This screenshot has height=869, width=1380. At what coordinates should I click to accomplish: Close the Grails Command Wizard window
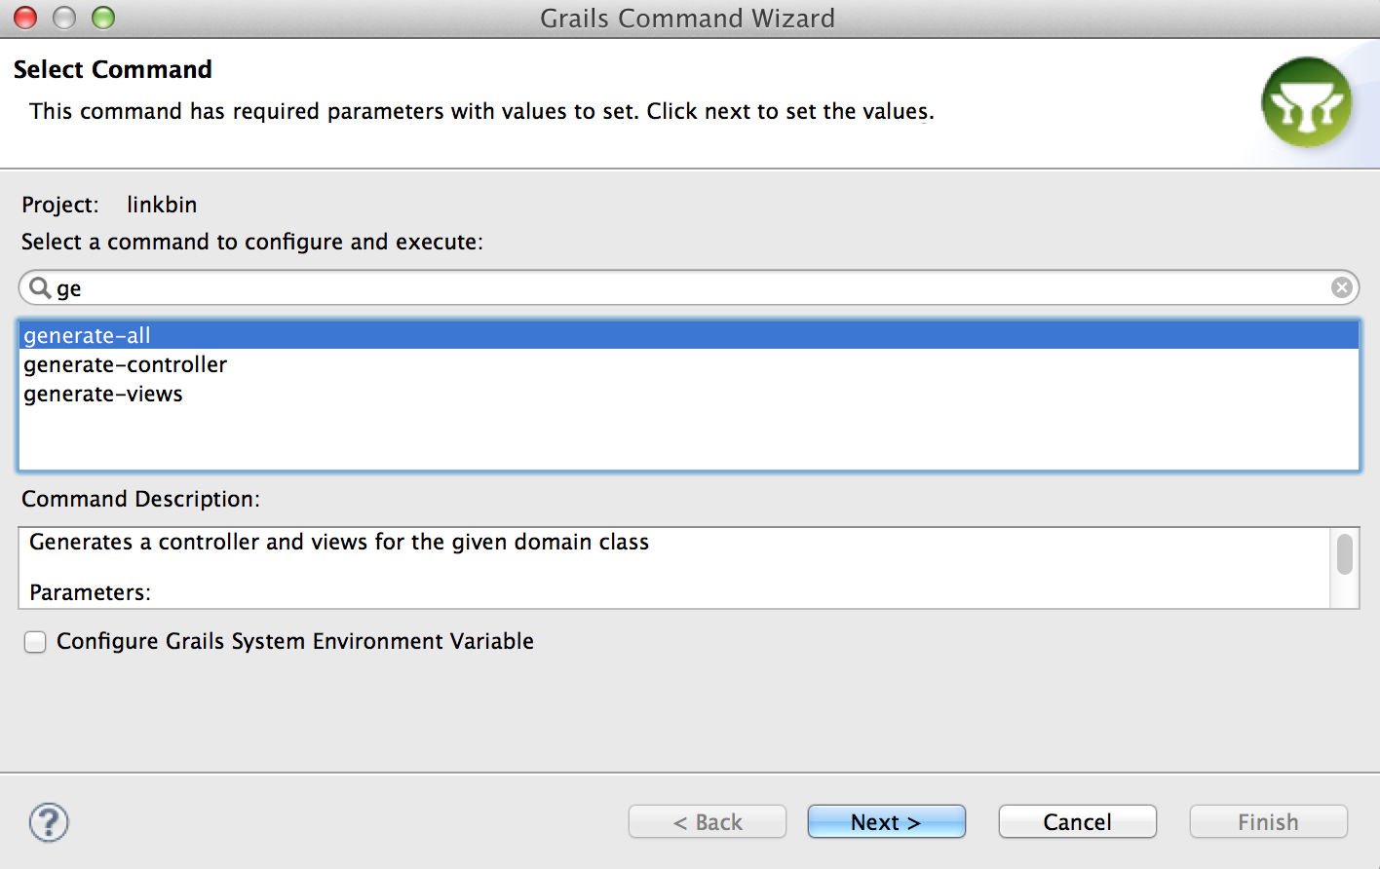pyautogui.click(x=25, y=18)
